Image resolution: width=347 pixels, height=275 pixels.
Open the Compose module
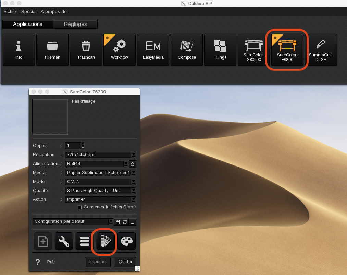pyautogui.click(x=187, y=50)
